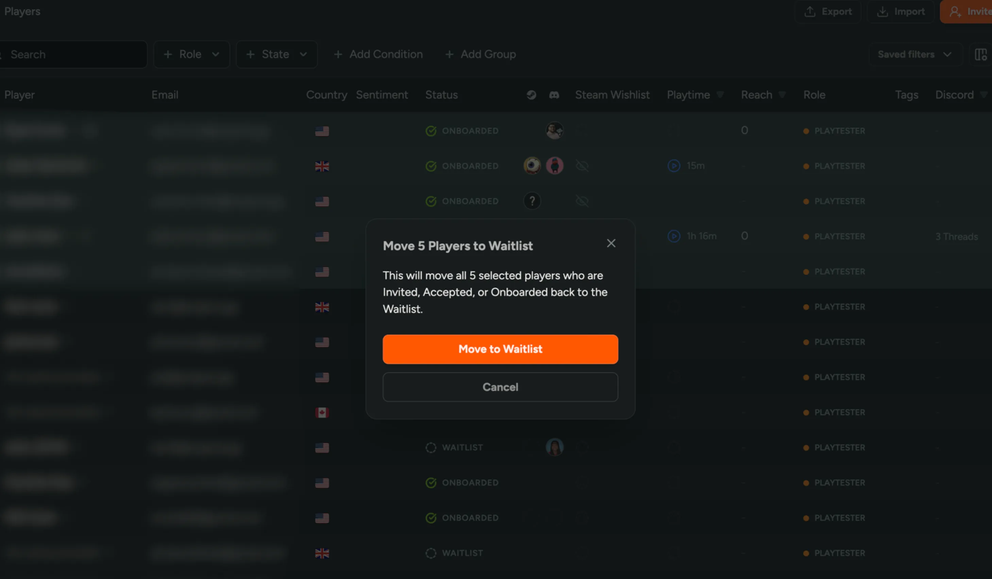Cancel the move to waitlist dialog
This screenshot has width=992, height=579.
click(500, 387)
